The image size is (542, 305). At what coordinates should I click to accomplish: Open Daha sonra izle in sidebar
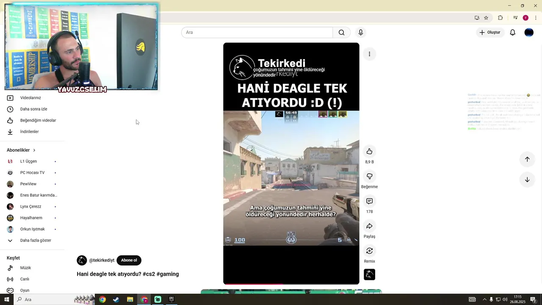[x=32, y=109]
